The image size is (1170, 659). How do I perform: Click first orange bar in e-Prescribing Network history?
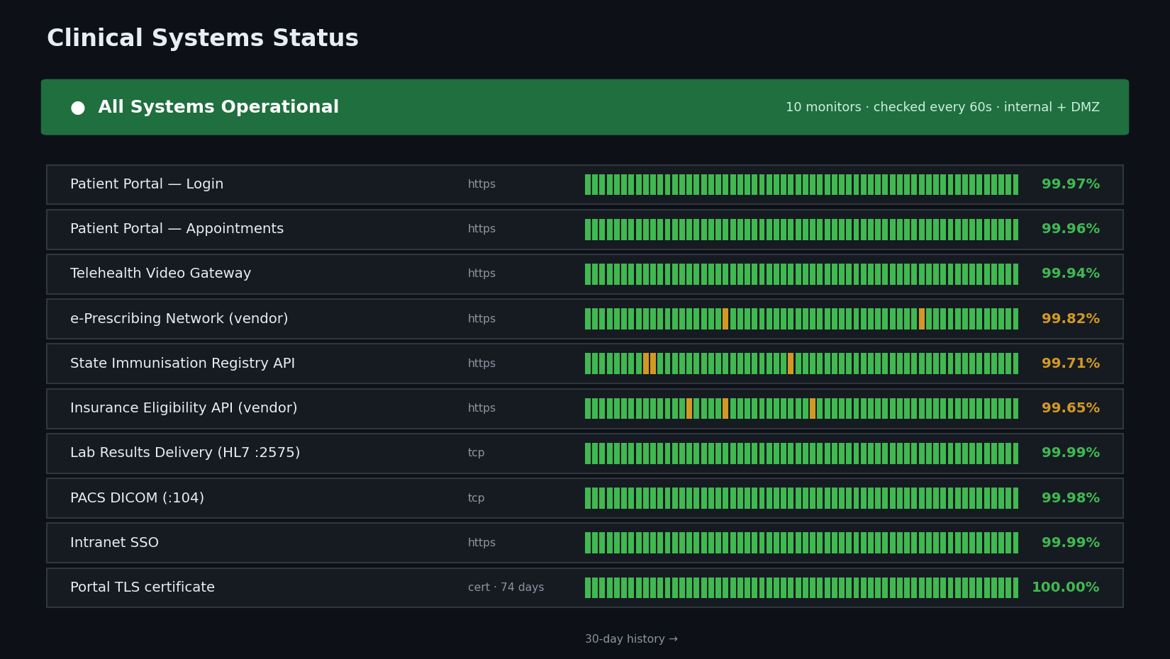[x=725, y=319]
